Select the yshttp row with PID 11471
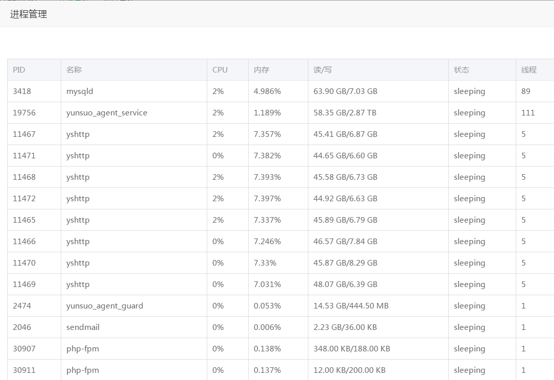The image size is (554, 380). click(x=78, y=156)
